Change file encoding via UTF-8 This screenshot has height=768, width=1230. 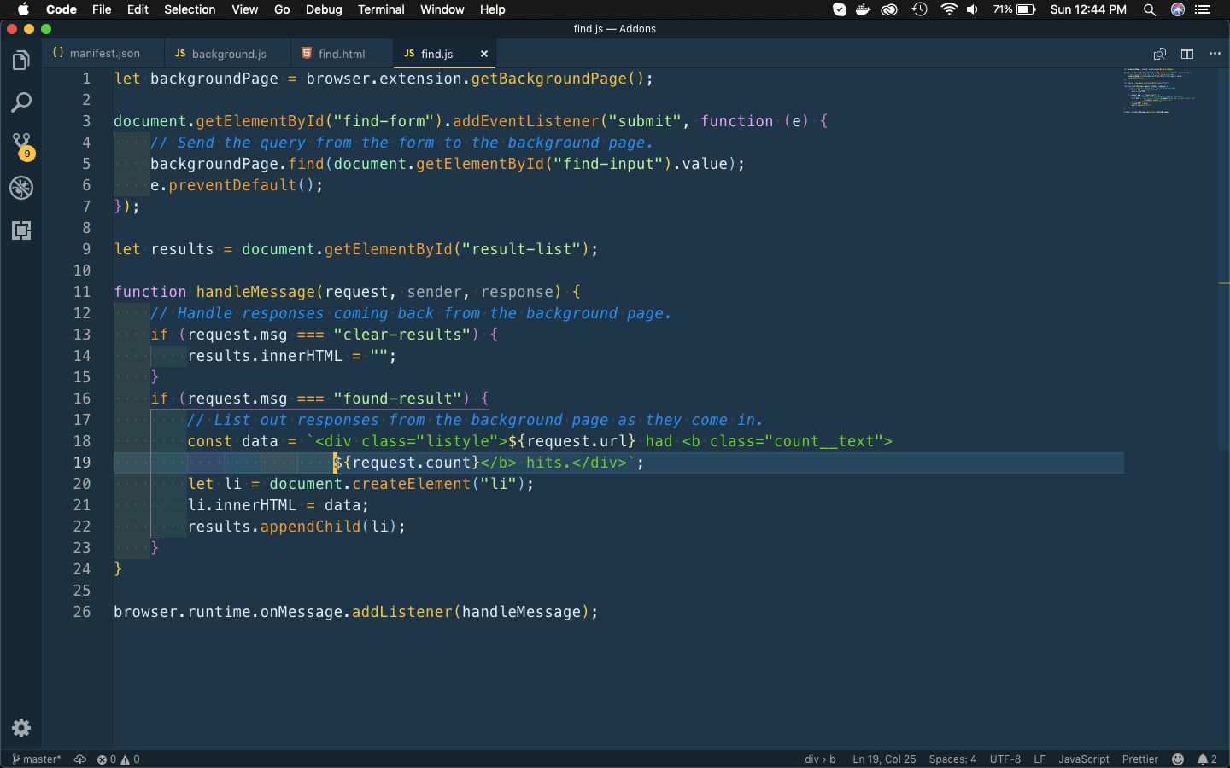click(x=1005, y=759)
